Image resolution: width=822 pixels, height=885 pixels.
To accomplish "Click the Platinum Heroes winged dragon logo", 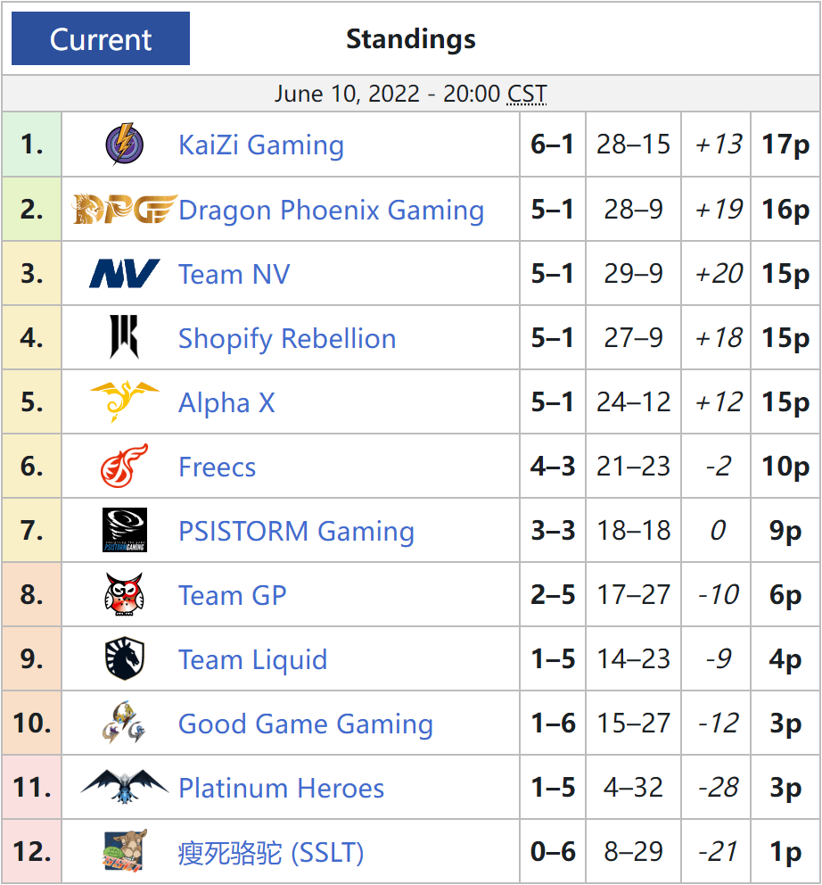I will point(125,786).
